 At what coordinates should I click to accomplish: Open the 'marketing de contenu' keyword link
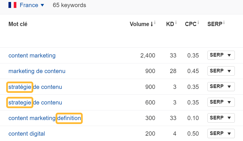click(37, 71)
